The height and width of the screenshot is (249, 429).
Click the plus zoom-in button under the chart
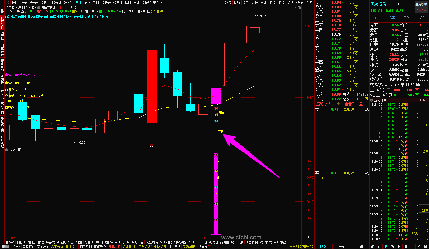(305, 242)
